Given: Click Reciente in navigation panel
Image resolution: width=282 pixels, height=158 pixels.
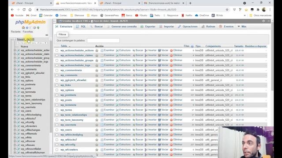Looking at the screenshot, I should click(x=16, y=32).
